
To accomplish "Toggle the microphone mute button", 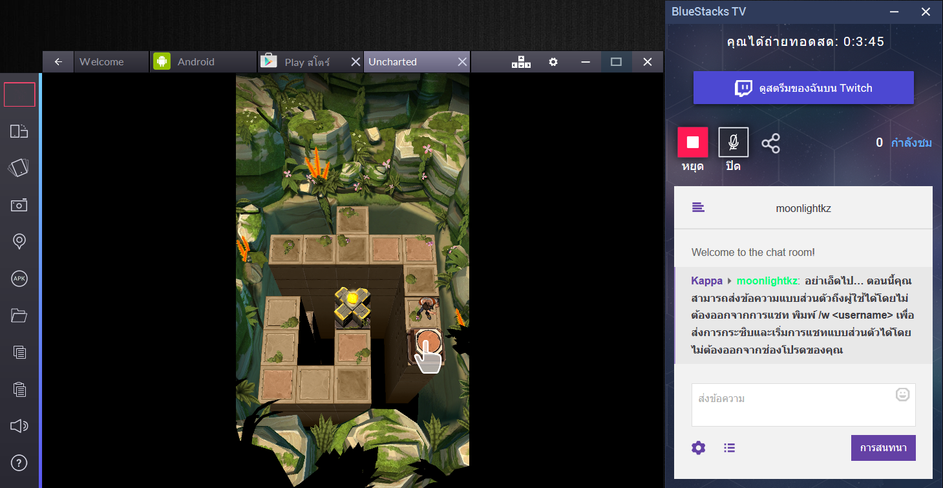I will (x=734, y=142).
